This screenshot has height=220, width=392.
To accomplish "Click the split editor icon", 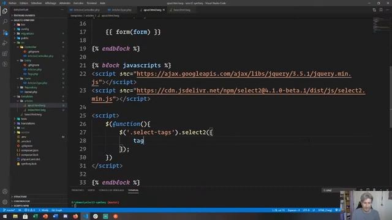I will [x=381, y=10].
